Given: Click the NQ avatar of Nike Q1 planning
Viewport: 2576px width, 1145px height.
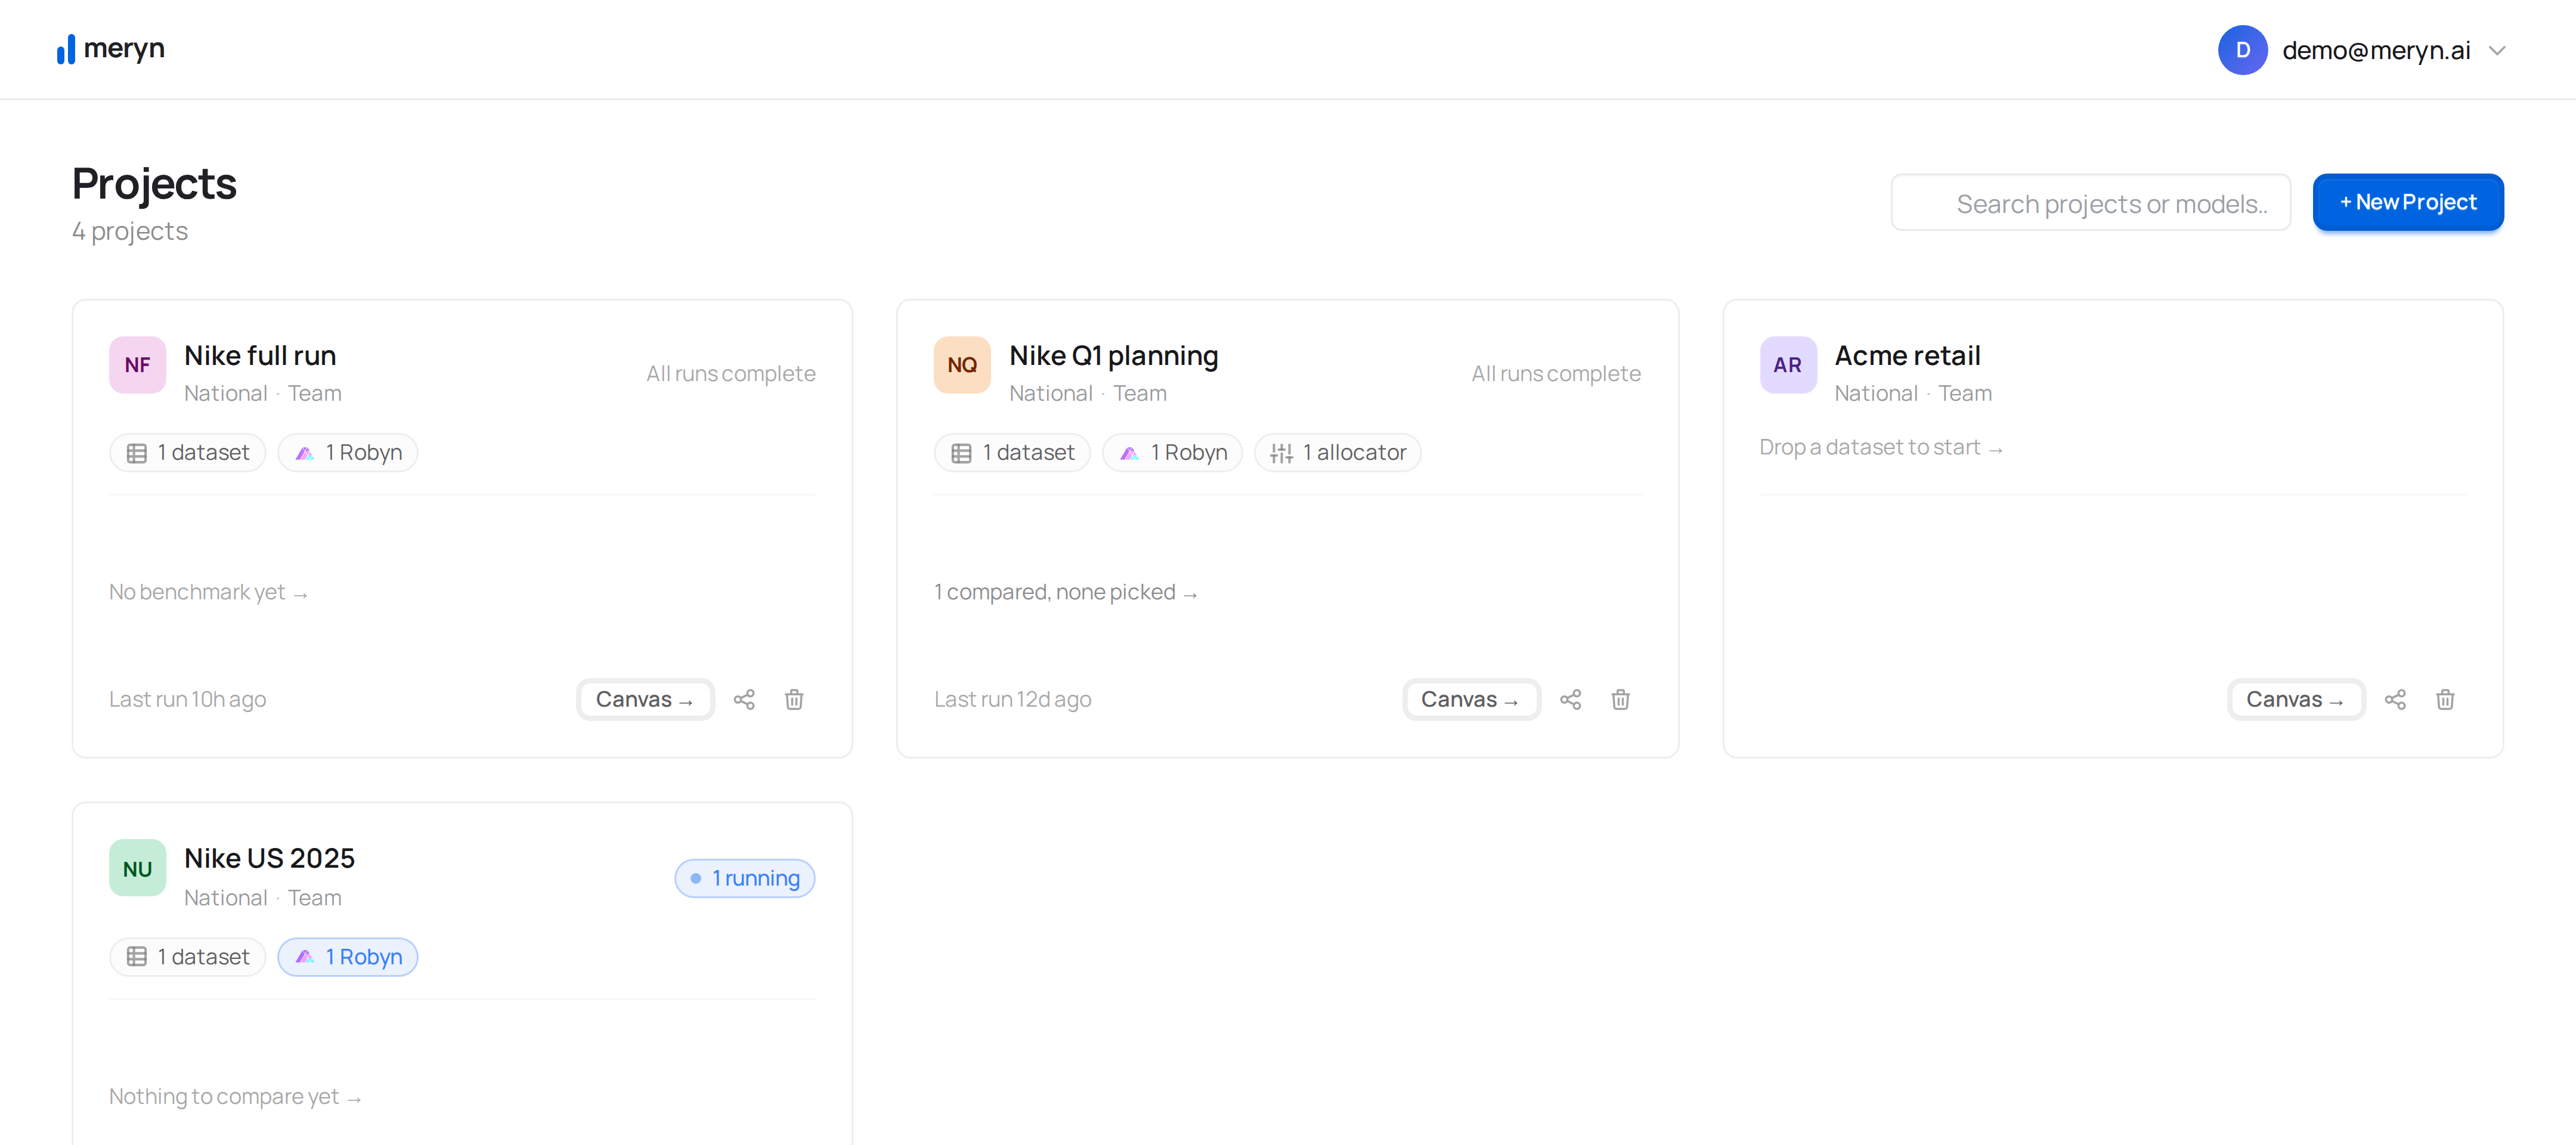Looking at the screenshot, I should point(962,365).
